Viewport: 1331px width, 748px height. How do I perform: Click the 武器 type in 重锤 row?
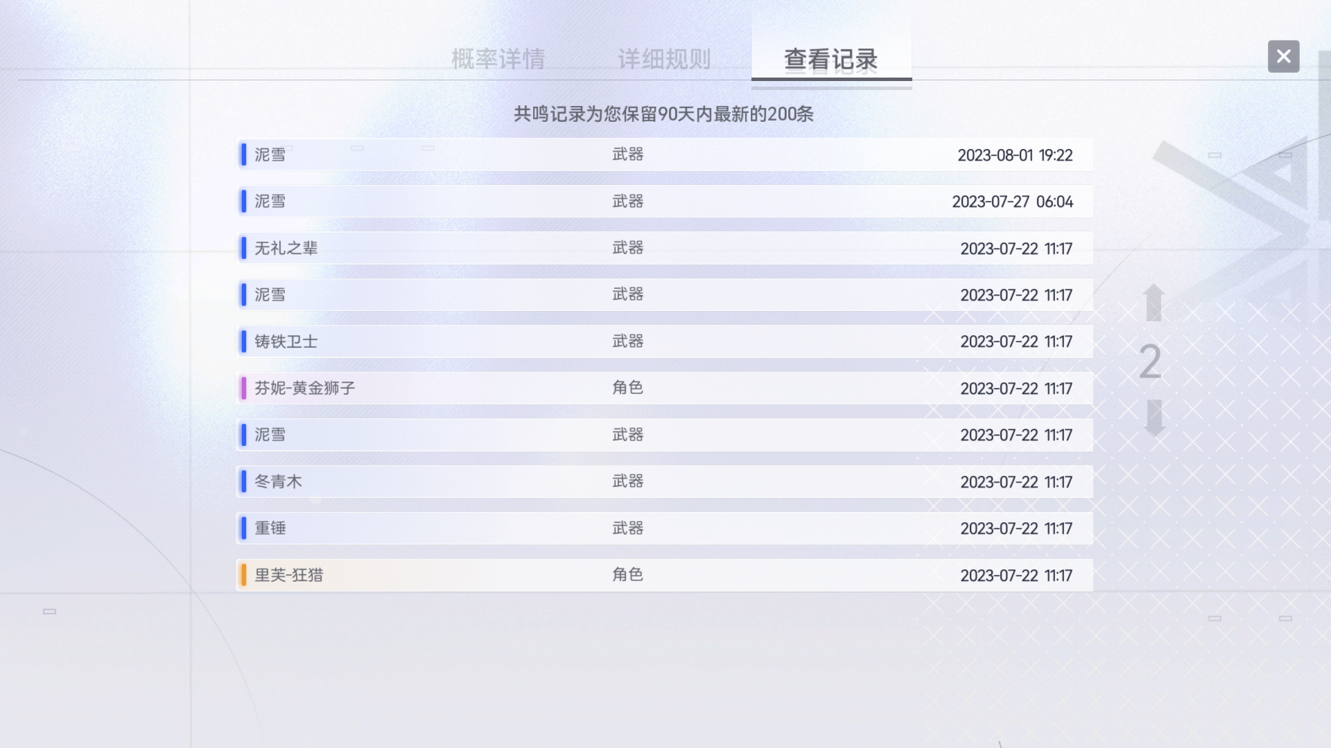pyautogui.click(x=628, y=528)
